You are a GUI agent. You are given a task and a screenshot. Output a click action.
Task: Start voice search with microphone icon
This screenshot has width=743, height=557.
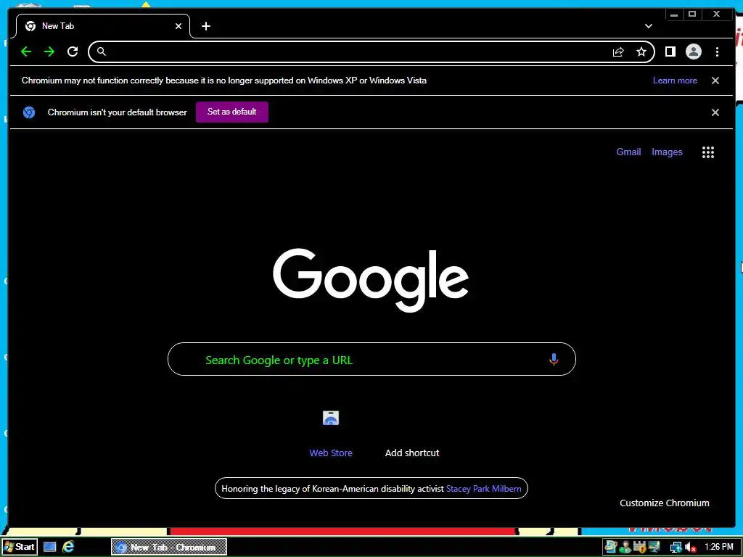click(554, 360)
